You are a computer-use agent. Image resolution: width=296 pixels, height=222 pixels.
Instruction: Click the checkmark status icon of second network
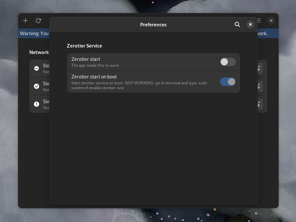click(37, 86)
